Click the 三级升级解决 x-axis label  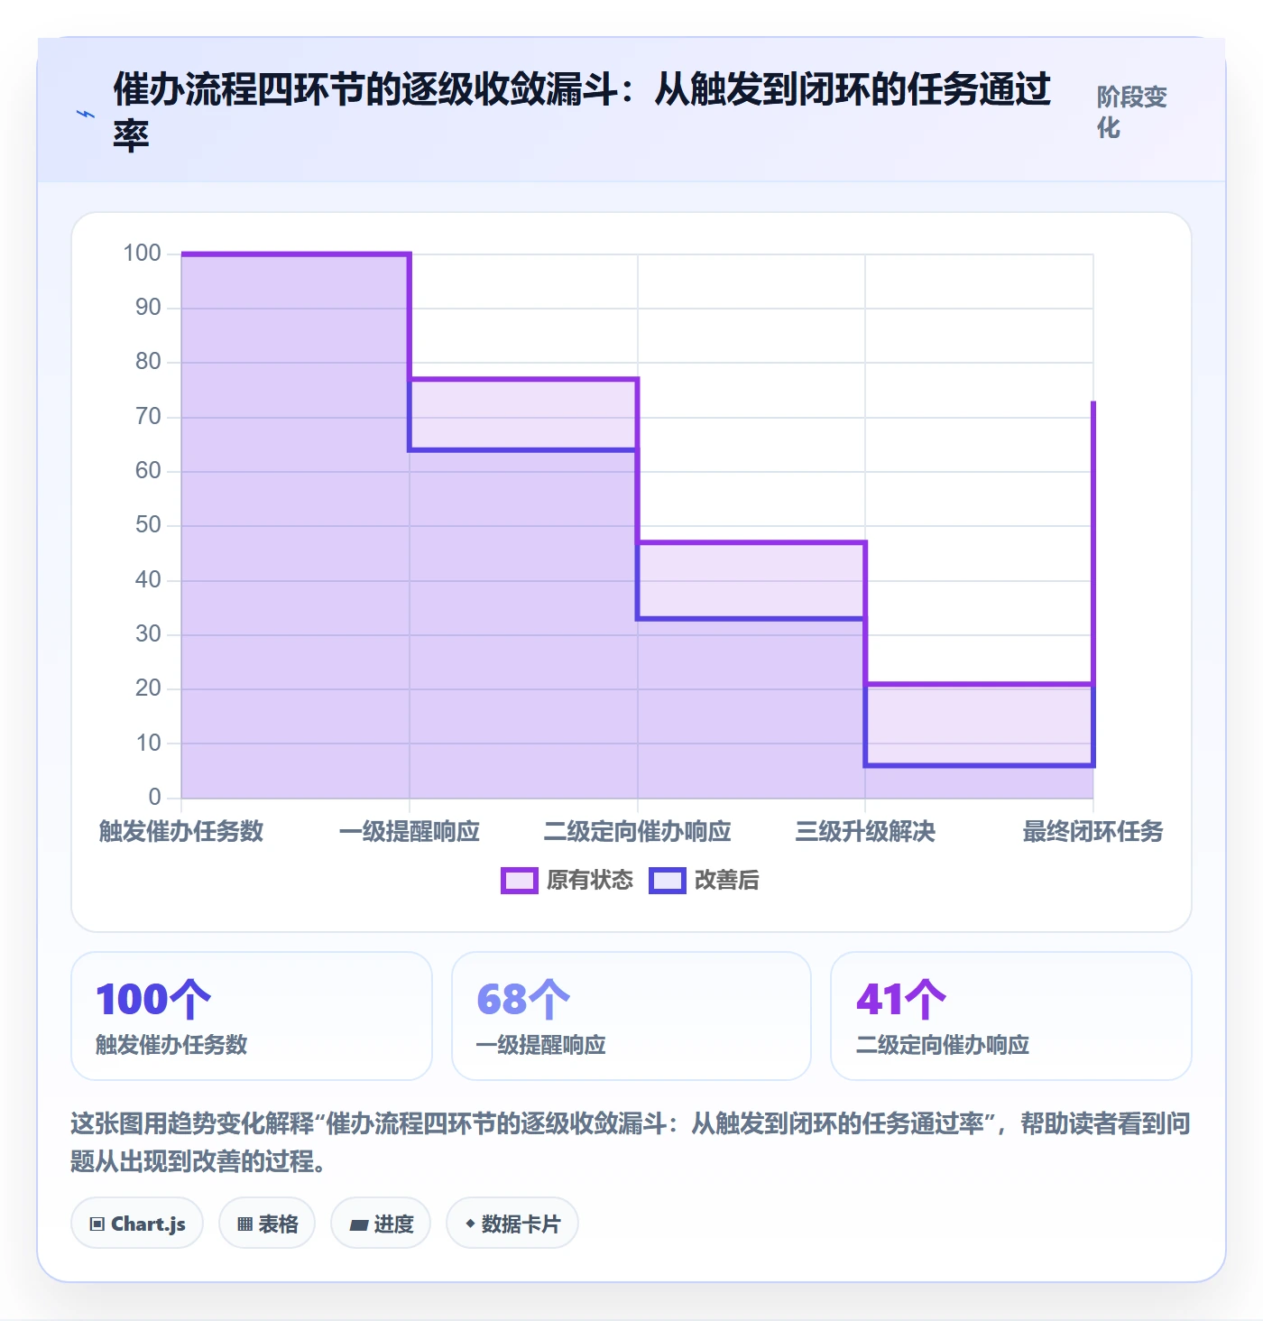tap(865, 831)
